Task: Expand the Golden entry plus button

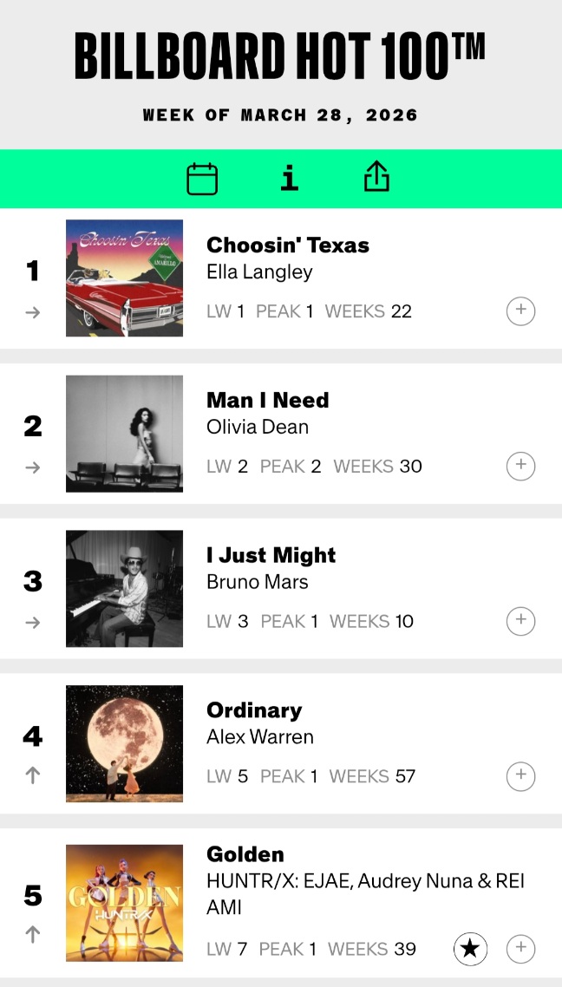Action: tap(520, 949)
